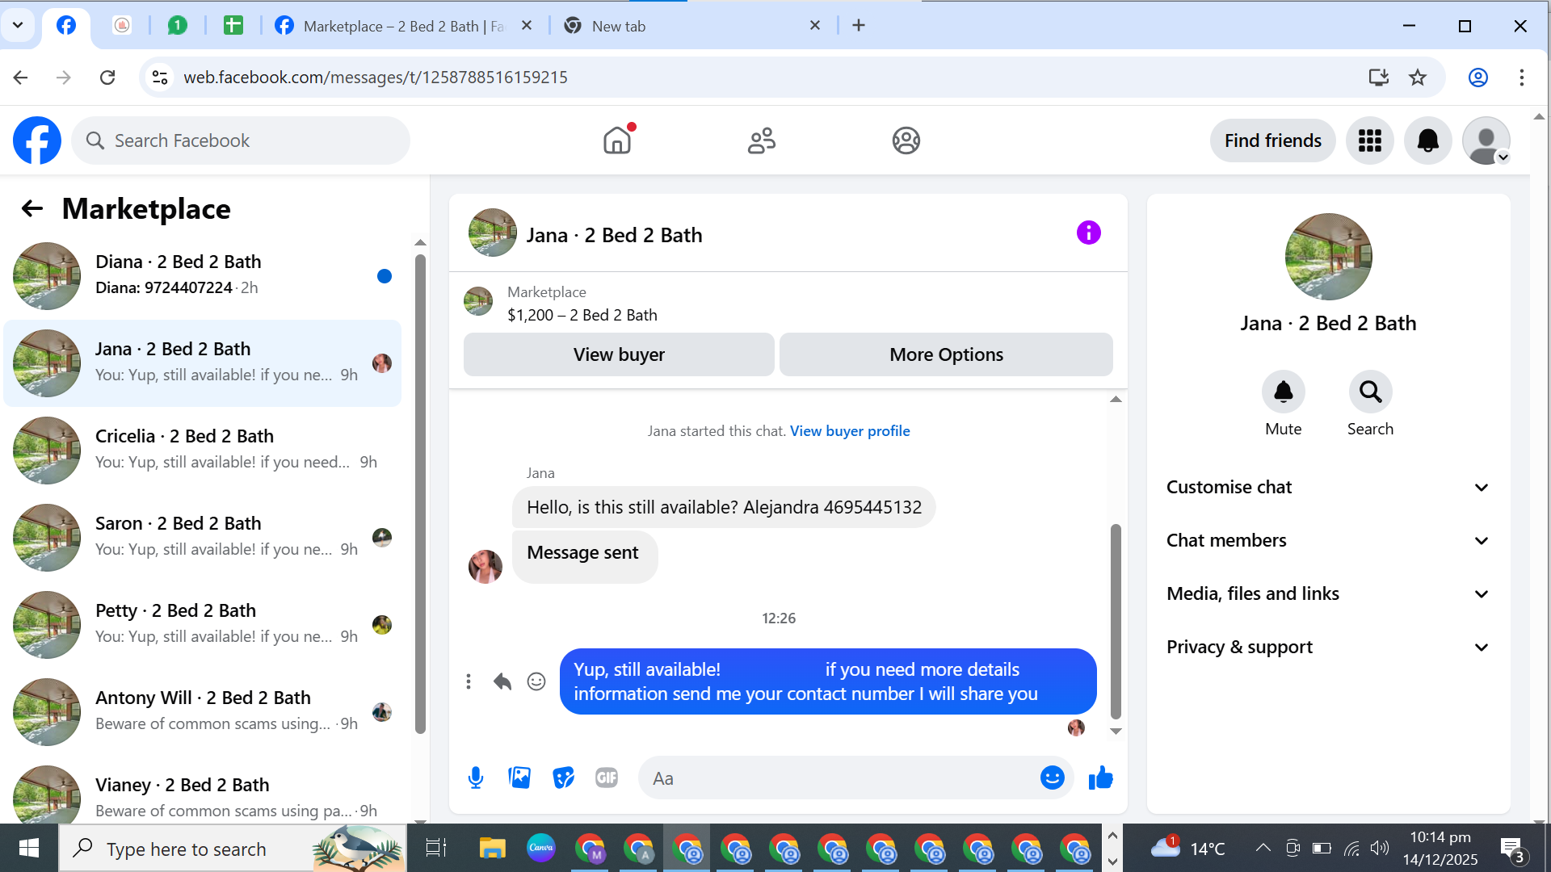Send a thumbs-up like
This screenshot has height=872, width=1551.
(1100, 778)
